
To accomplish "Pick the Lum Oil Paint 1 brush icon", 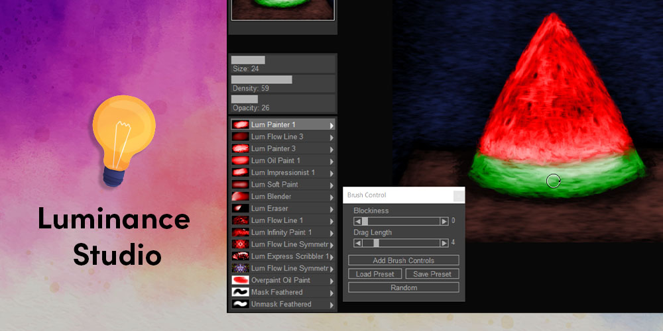I will coord(240,160).
